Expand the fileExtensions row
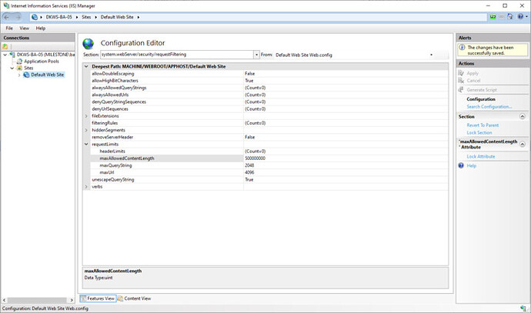Screen dimensions: 531x313 pos(86,116)
